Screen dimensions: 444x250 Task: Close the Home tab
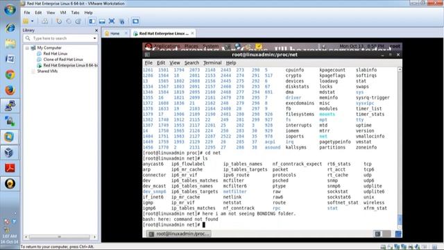pos(126,33)
